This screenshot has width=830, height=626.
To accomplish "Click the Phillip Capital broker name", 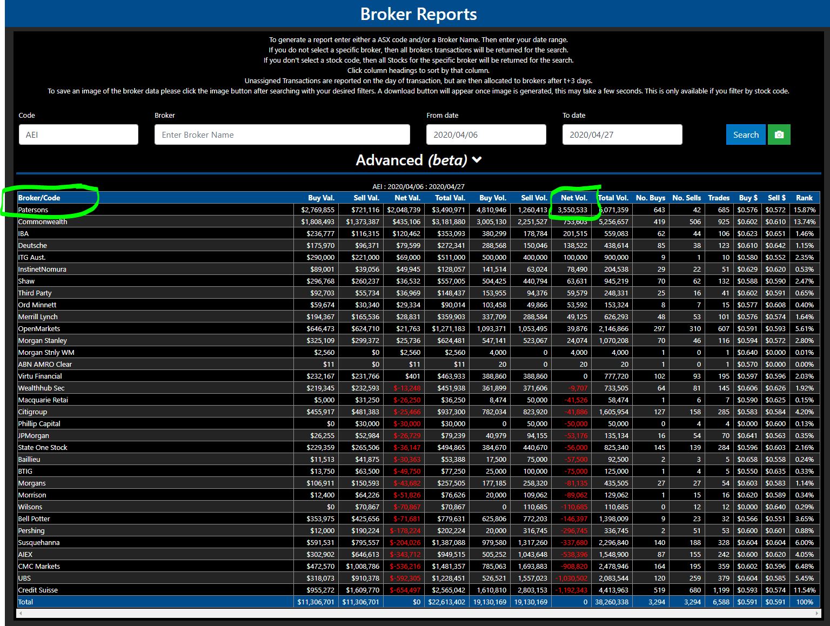I will click(39, 423).
